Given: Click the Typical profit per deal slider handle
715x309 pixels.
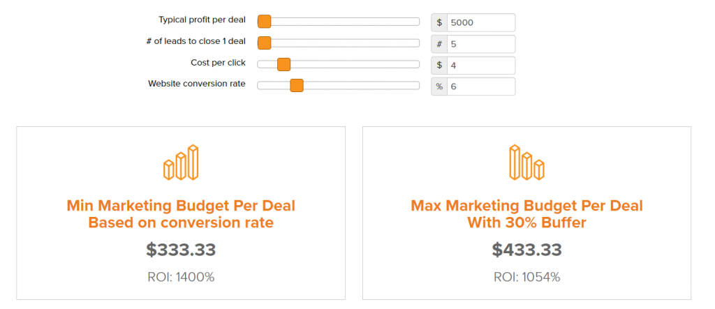Looking at the screenshot, I should coord(264,22).
